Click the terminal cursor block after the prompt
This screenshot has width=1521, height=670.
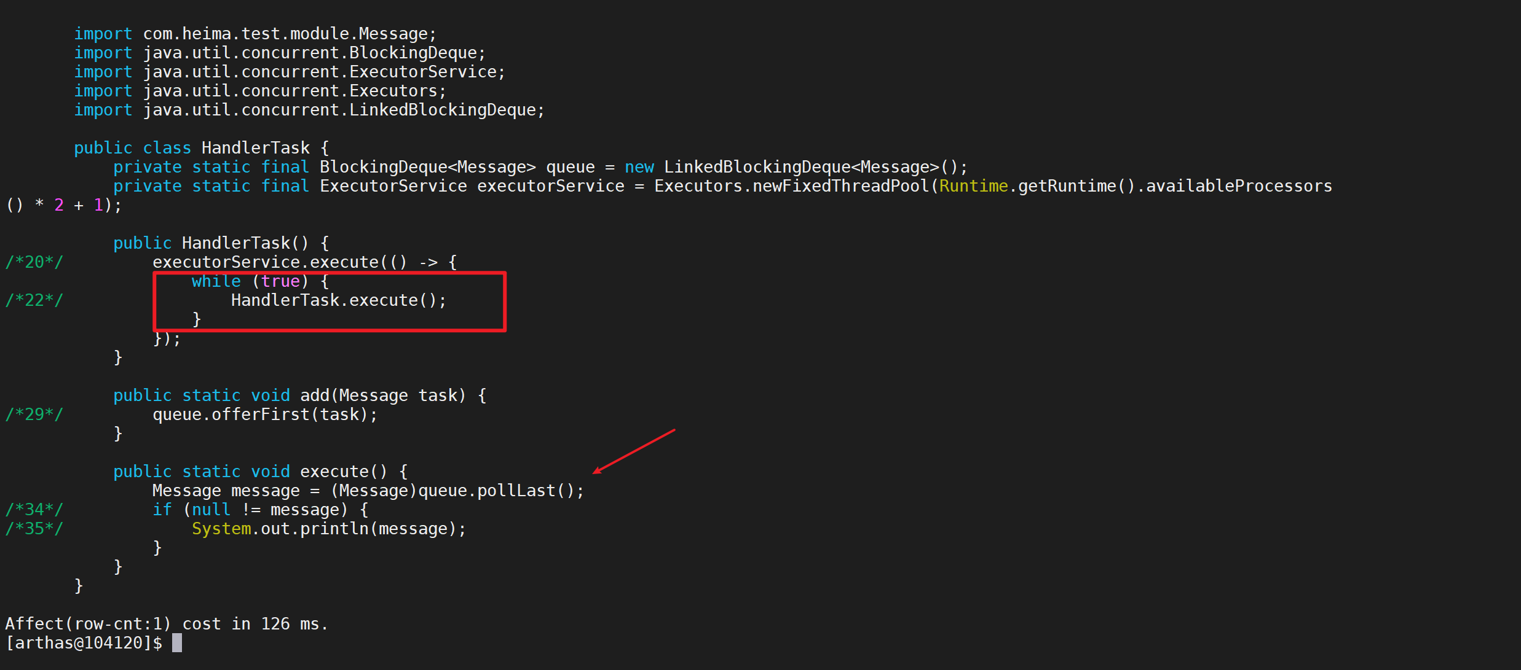[x=177, y=643]
